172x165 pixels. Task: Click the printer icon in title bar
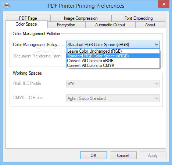7,5
